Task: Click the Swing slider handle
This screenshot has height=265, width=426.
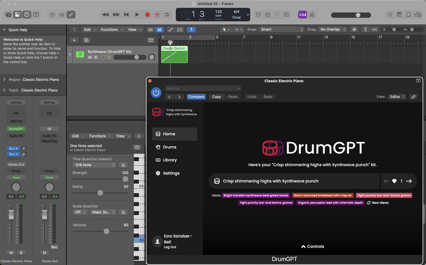Action: tap(100, 193)
